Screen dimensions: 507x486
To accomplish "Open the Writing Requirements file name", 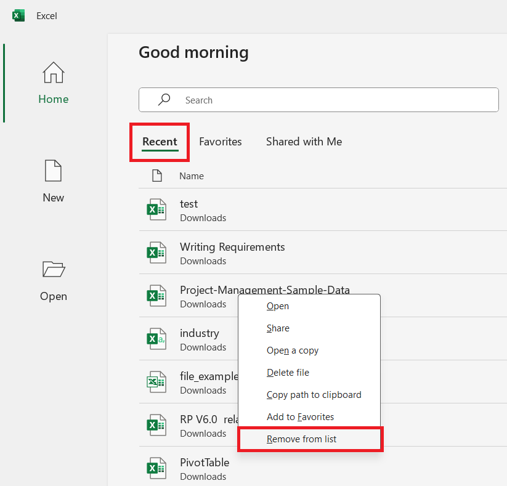I will [232, 247].
